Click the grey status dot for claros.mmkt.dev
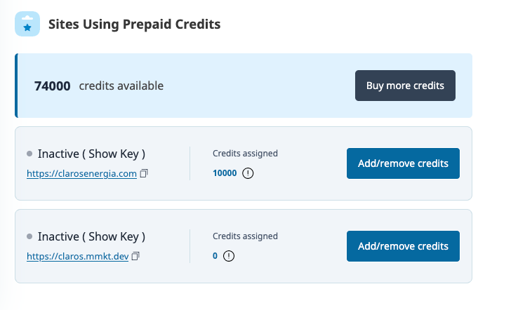518x310 pixels. tap(29, 236)
